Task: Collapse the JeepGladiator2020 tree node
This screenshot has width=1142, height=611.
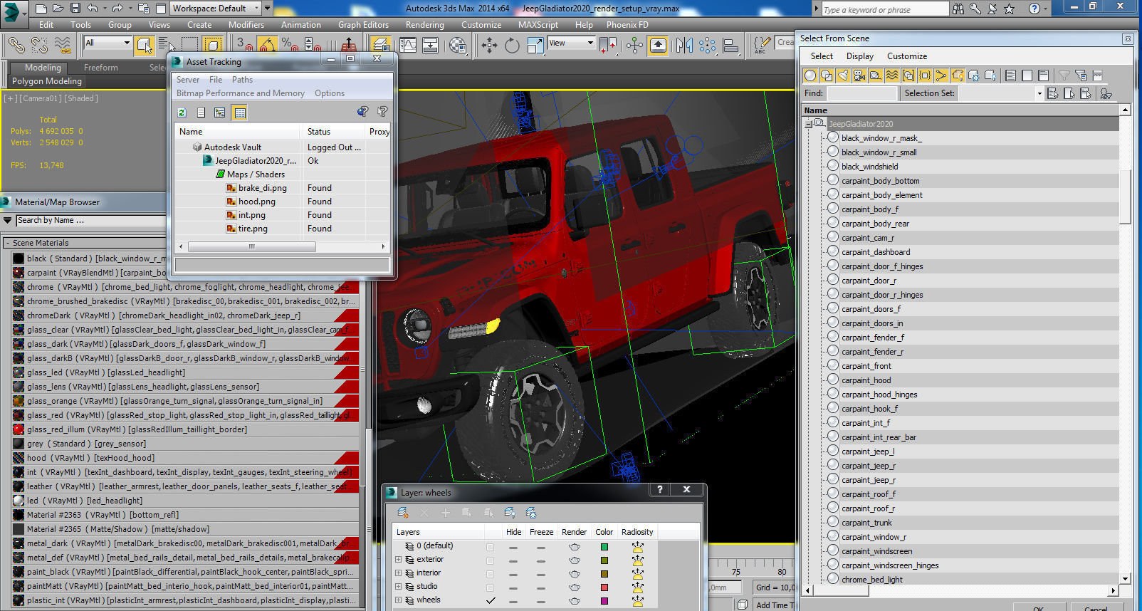Action: pos(809,124)
